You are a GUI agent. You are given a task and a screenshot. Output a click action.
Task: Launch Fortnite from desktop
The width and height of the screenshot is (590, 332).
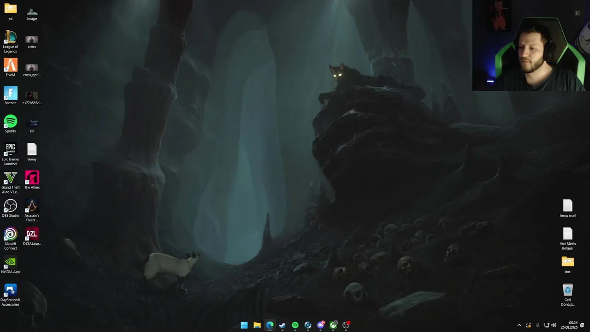(x=10, y=96)
